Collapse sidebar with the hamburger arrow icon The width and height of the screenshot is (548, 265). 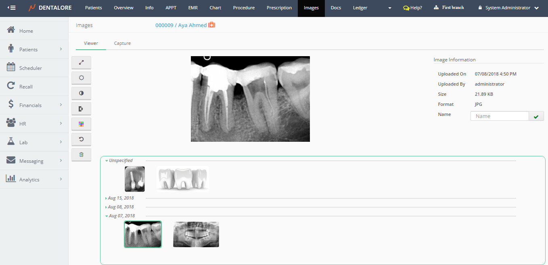click(12, 8)
